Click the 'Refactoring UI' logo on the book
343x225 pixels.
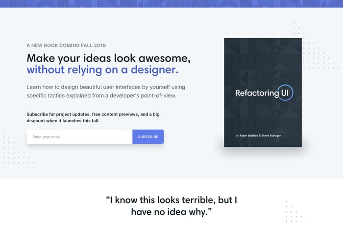pyautogui.click(x=264, y=93)
